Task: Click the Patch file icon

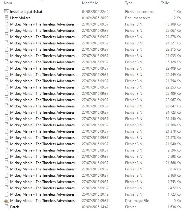Action: coord(7,207)
